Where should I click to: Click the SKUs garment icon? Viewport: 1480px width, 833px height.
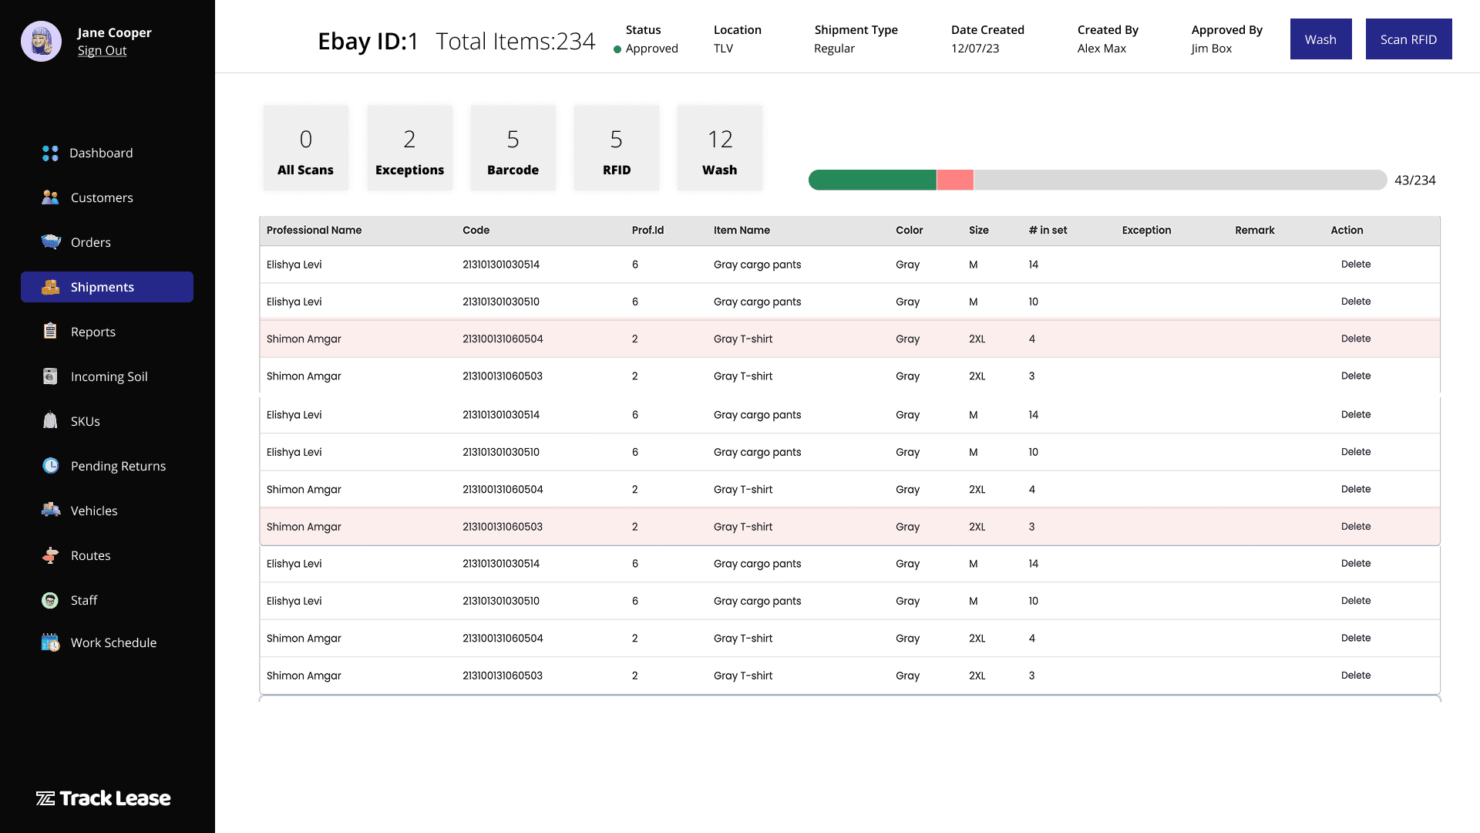click(50, 421)
